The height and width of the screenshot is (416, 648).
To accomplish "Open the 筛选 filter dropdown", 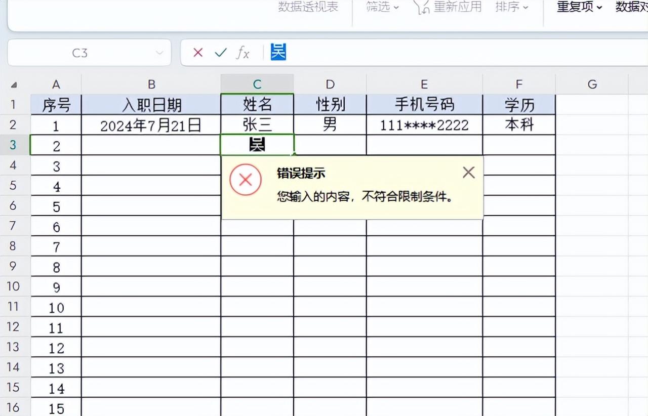I will tap(383, 7).
